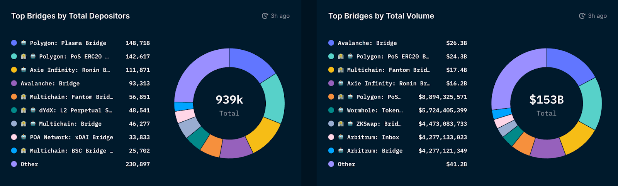Viewport: 618px width, 186px height.
Task: Click orange segment of Volume donut chart
Action: pyautogui.click(x=524, y=143)
